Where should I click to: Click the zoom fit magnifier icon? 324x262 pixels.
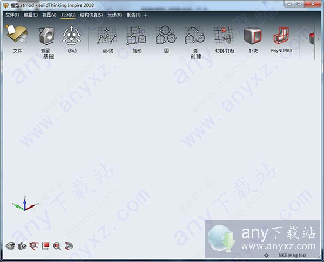[57, 246]
